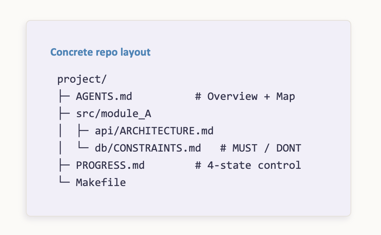The height and width of the screenshot is (235, 381).
Task: Click the branch connector before src/module_A
Action: [x=64, y=114]
